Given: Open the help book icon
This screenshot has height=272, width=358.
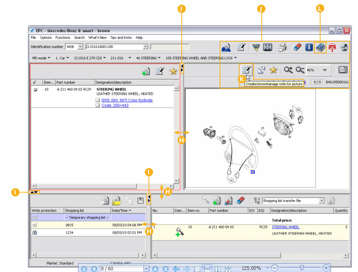Looking at the screenshot, I should 320,47.
